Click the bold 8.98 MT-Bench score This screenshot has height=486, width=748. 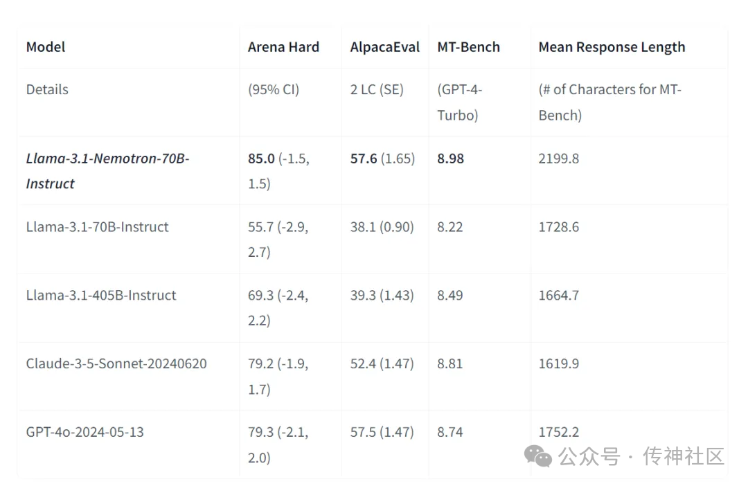(x=450, y=159)
